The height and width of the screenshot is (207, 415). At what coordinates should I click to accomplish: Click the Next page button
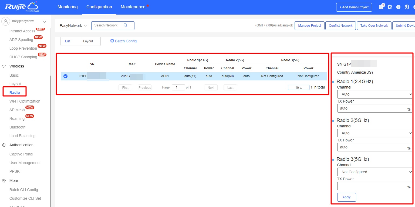211,87
